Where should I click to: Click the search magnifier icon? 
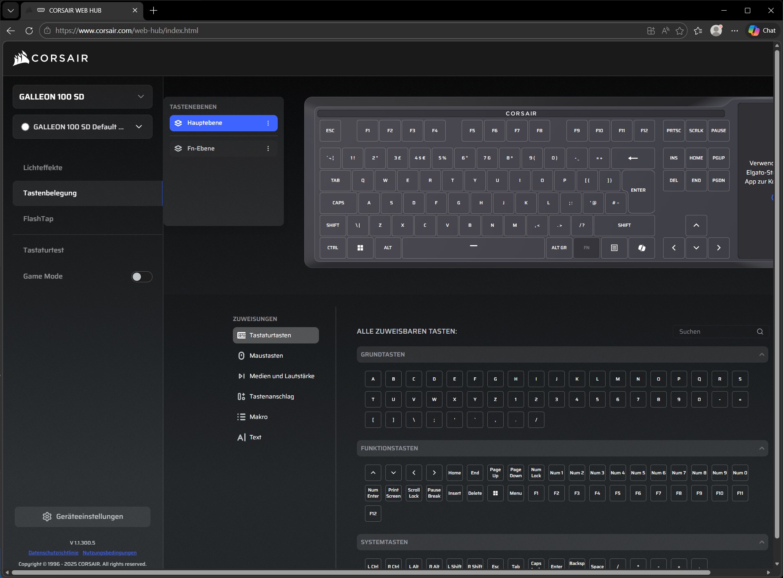pyautogui.click(x=760, y=332)
